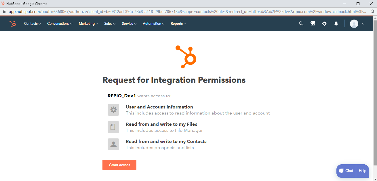Click 'User and Account Information' title
Screen dimensions: 377x181
tap(159, 107)
